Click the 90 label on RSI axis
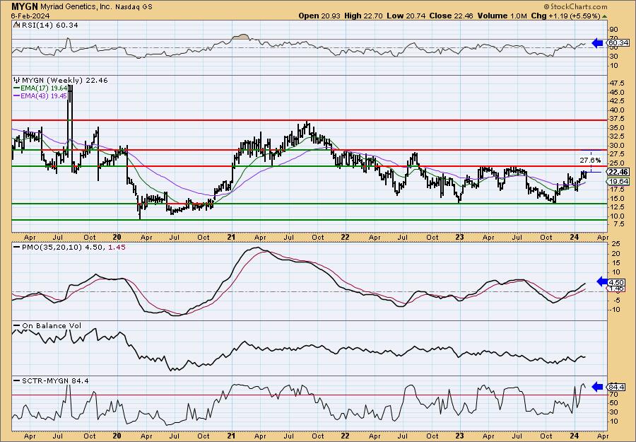 pyautogui.click(x=613, y=30)
